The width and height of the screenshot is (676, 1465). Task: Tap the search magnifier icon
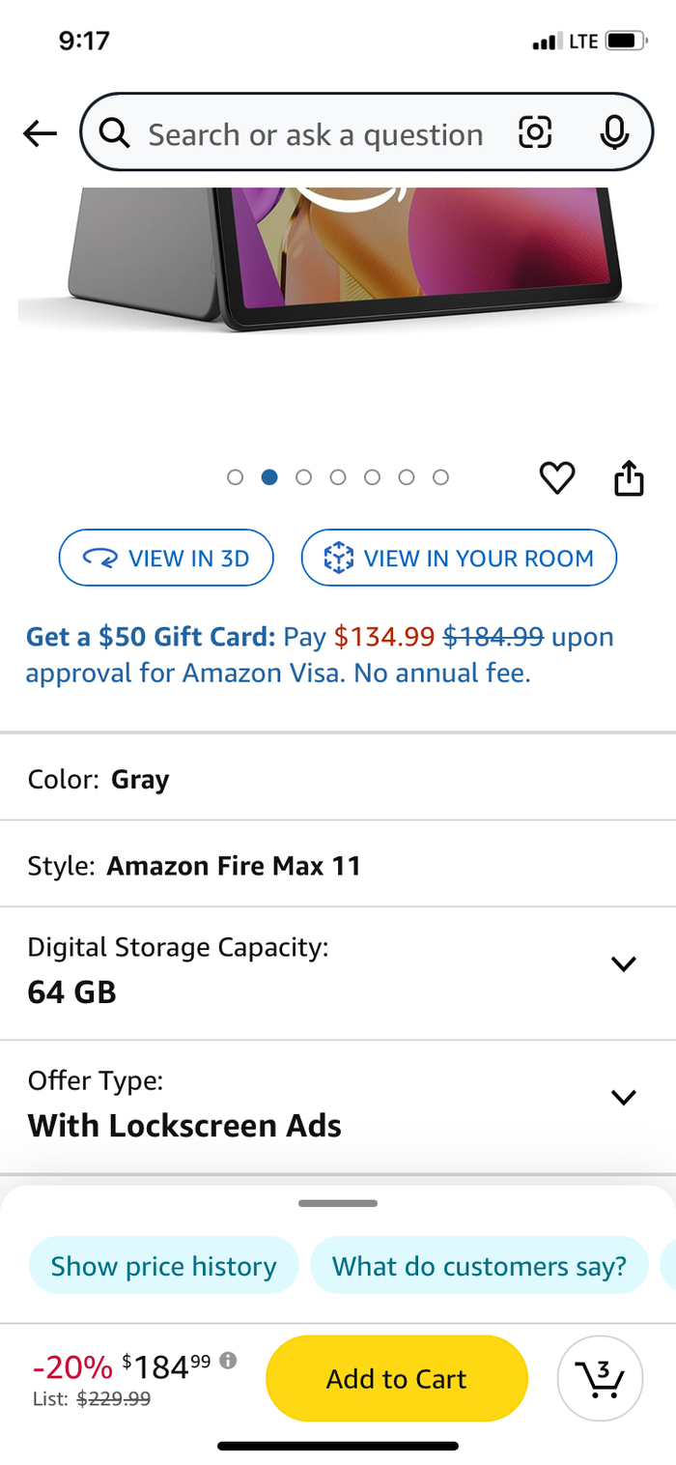pyautogui.click(x=115, y=133)
